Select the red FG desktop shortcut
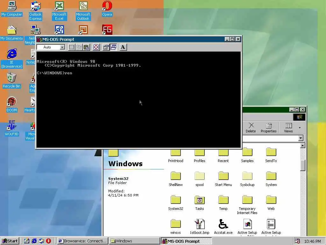The width and height of the screenshot is (326, 245). point(107,30)
